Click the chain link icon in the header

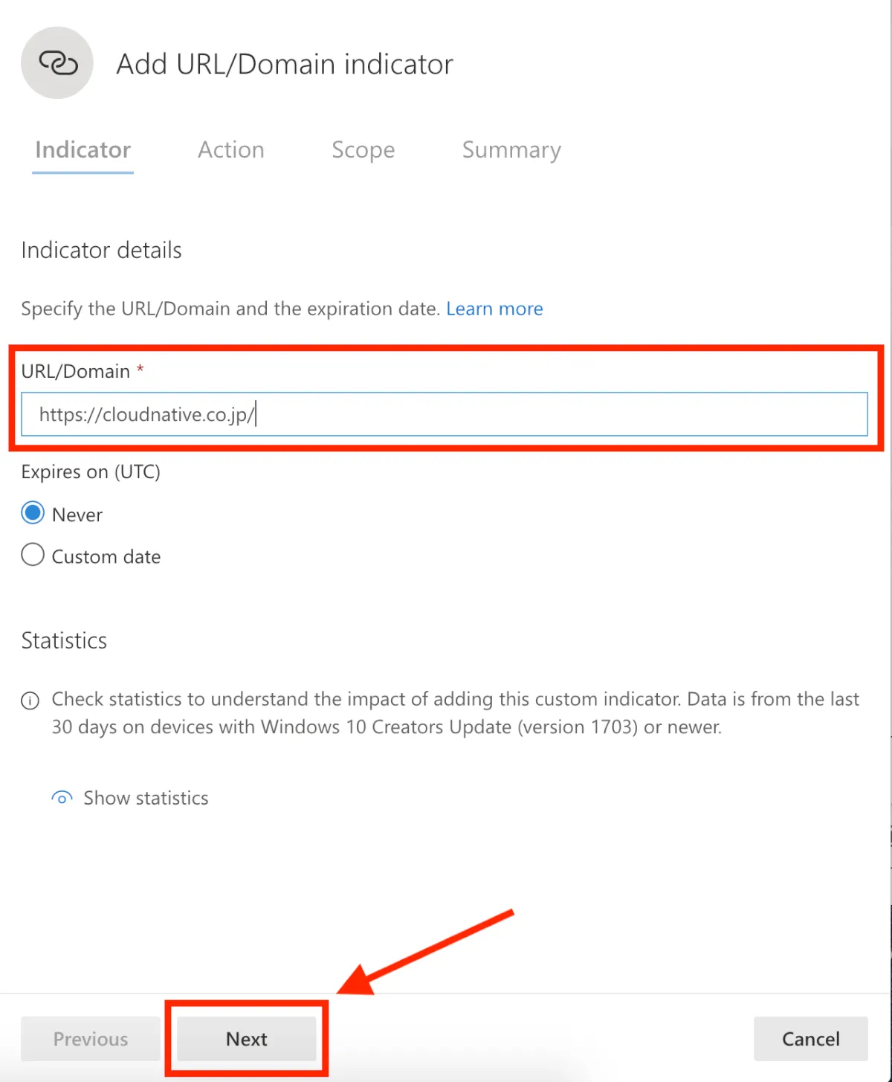point(58,63)
